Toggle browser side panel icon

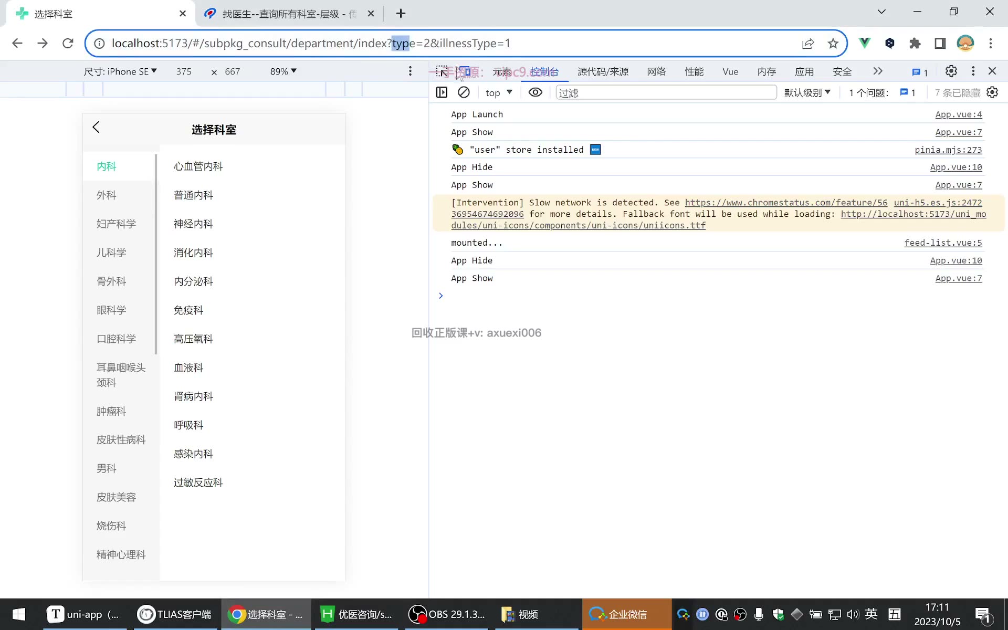point(940,43)
